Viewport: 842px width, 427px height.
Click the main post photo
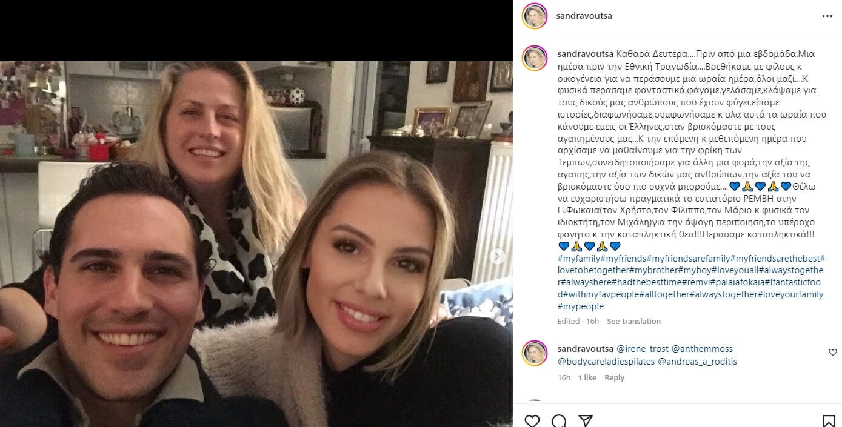coord(256,243)
